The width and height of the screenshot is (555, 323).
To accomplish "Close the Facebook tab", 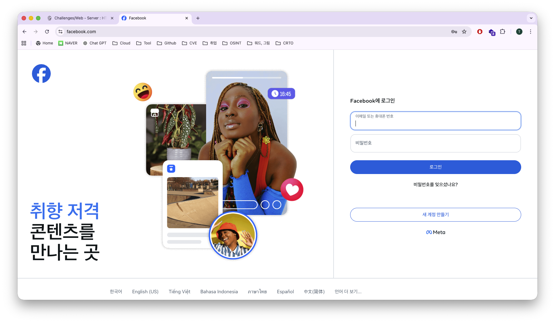I will [187, 18].
